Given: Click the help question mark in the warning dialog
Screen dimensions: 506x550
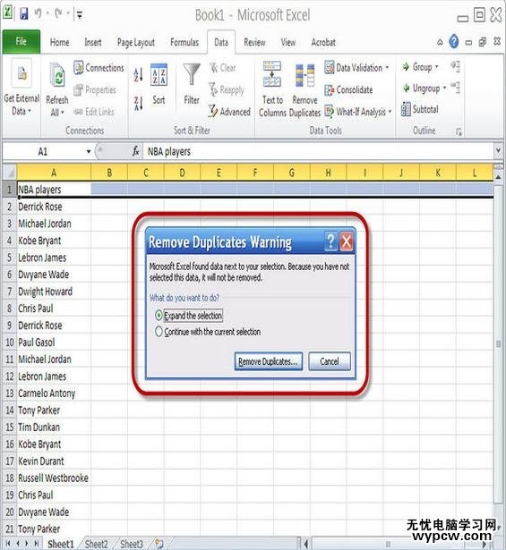Looking at the screenshot, I should 330,241.
